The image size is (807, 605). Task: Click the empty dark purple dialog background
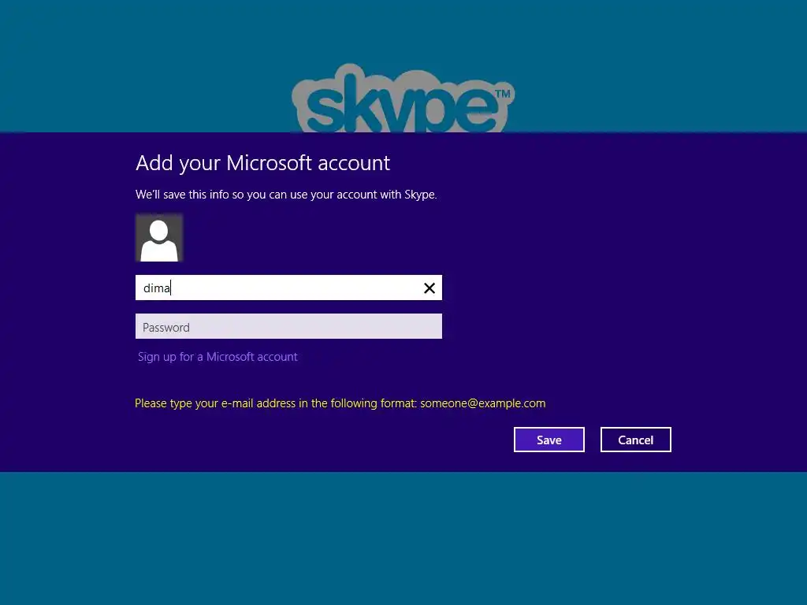(x=618, y=283)
